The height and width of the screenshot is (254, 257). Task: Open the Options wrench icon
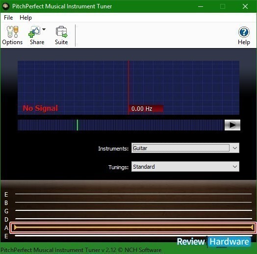[12, 32]
